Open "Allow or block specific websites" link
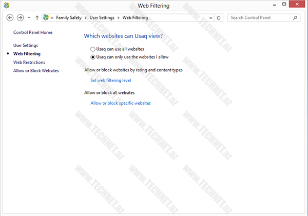Screen dimensions: 308x216 tap(121, 103)
